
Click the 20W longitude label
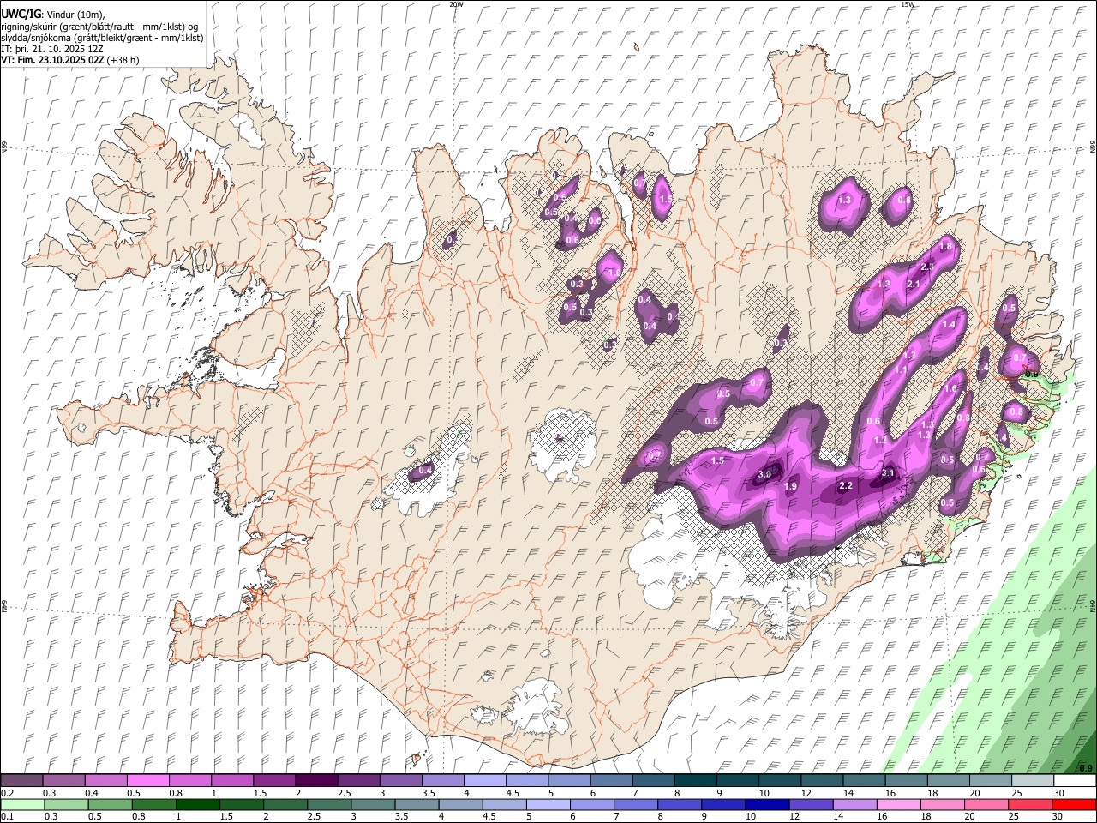pyautogui.click(x=456, y=4)
